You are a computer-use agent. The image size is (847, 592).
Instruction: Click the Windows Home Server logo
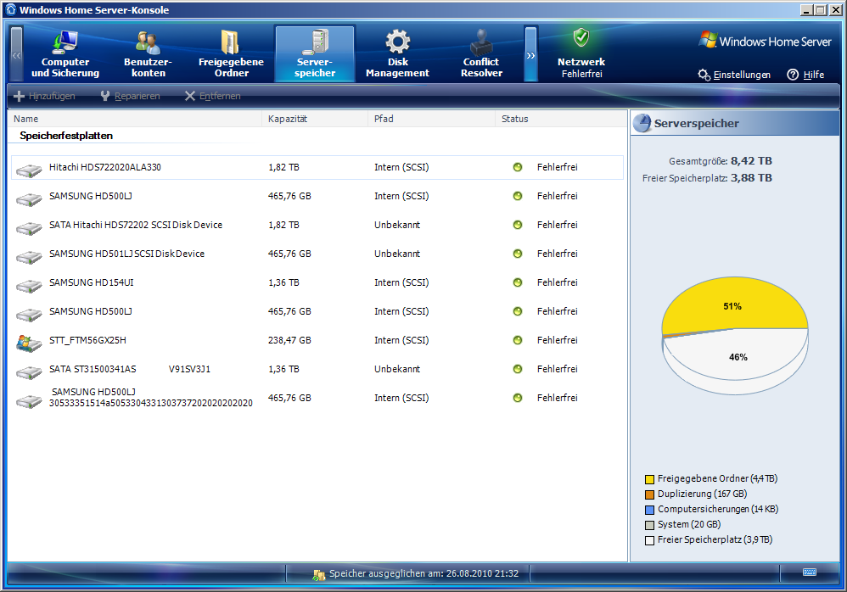click(765, 41)
